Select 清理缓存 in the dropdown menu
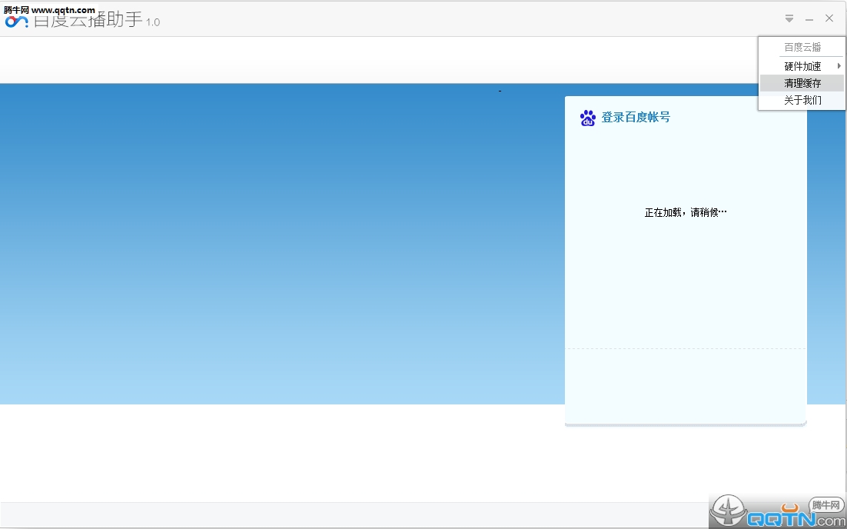847x529 pixels. (802, 83)
